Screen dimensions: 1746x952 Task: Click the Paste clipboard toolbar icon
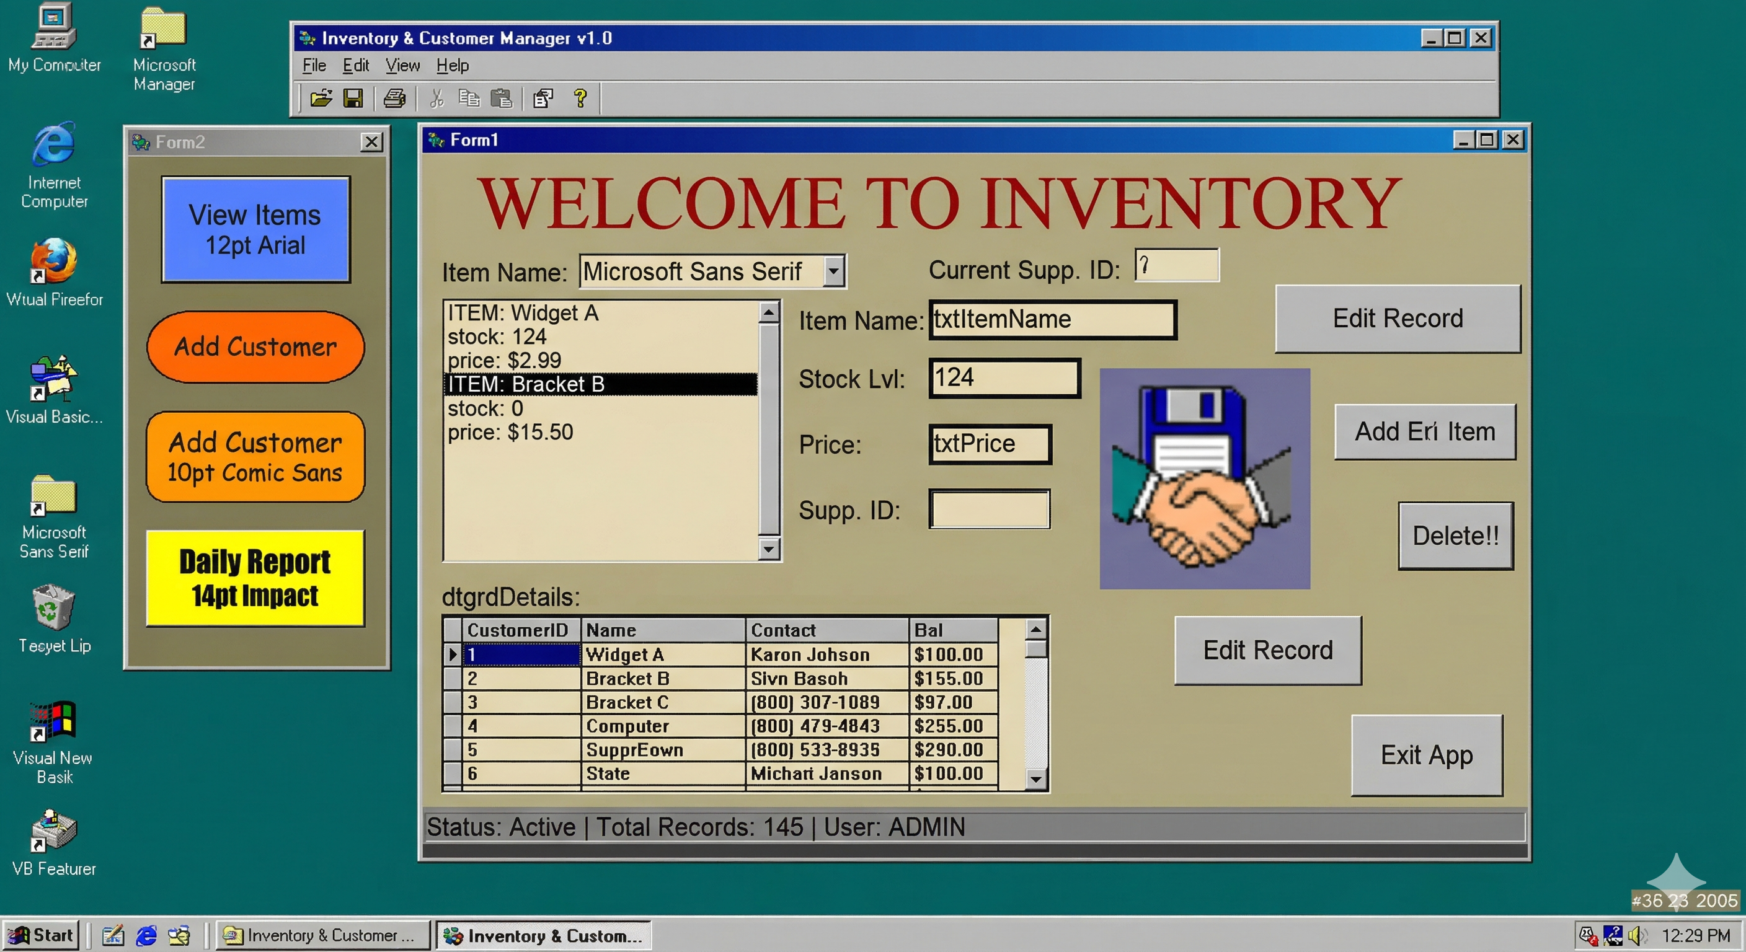501,99
